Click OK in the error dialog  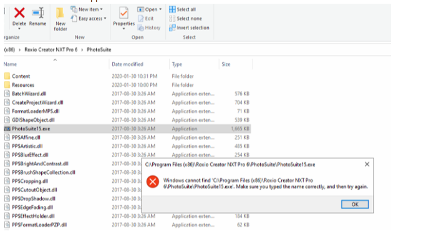pyautogui.click(x=355, y=204)
